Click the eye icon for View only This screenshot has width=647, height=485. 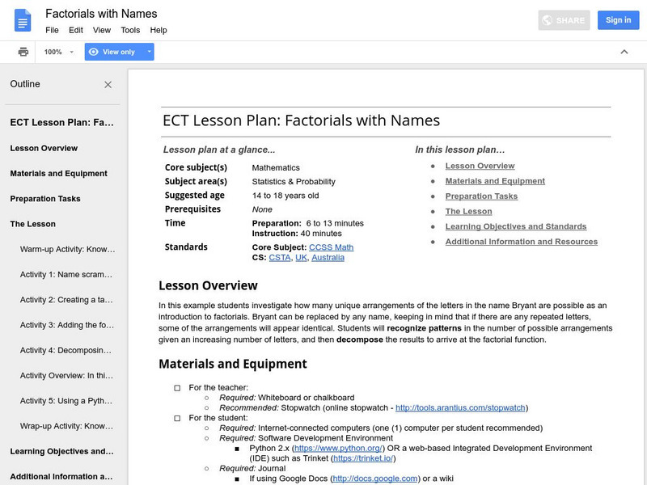pos(94,52)
